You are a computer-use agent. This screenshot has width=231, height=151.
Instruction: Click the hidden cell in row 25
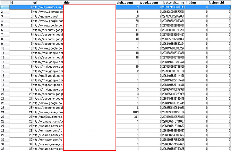click(196, 117)
